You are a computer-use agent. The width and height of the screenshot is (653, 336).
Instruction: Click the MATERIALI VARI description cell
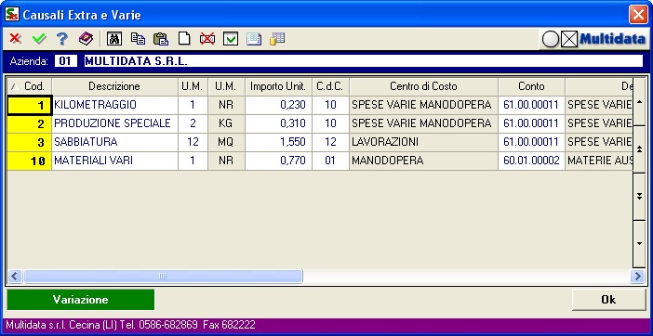115,162
